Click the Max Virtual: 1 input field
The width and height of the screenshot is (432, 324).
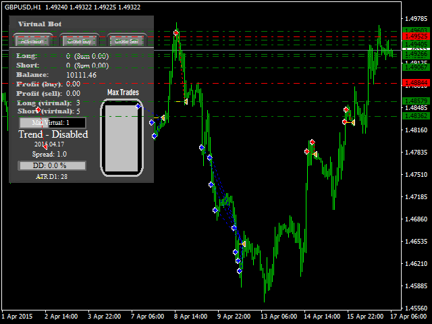[x=53, y=123]
